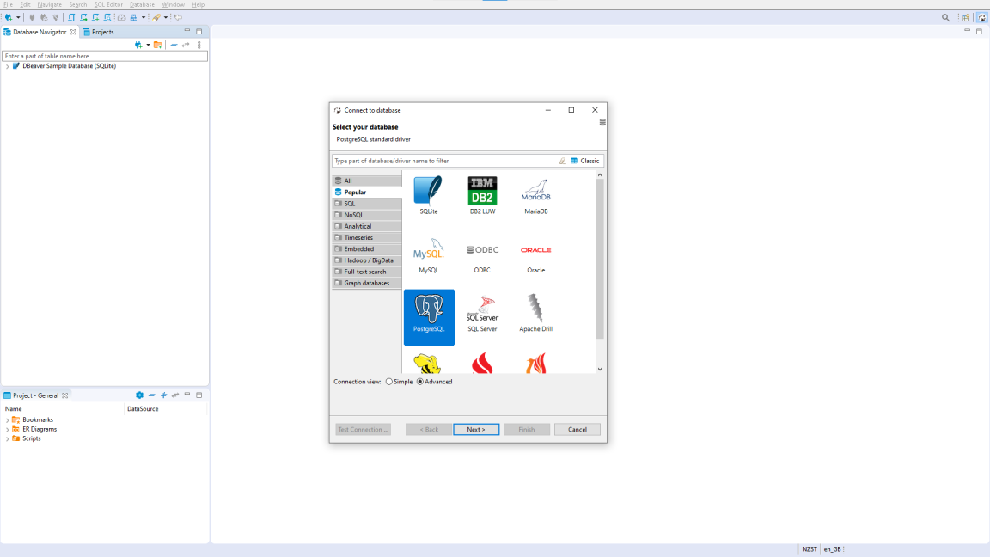Click the blue network diagram toolbar icon
The image size is (990, 557).
coord(134,18)
